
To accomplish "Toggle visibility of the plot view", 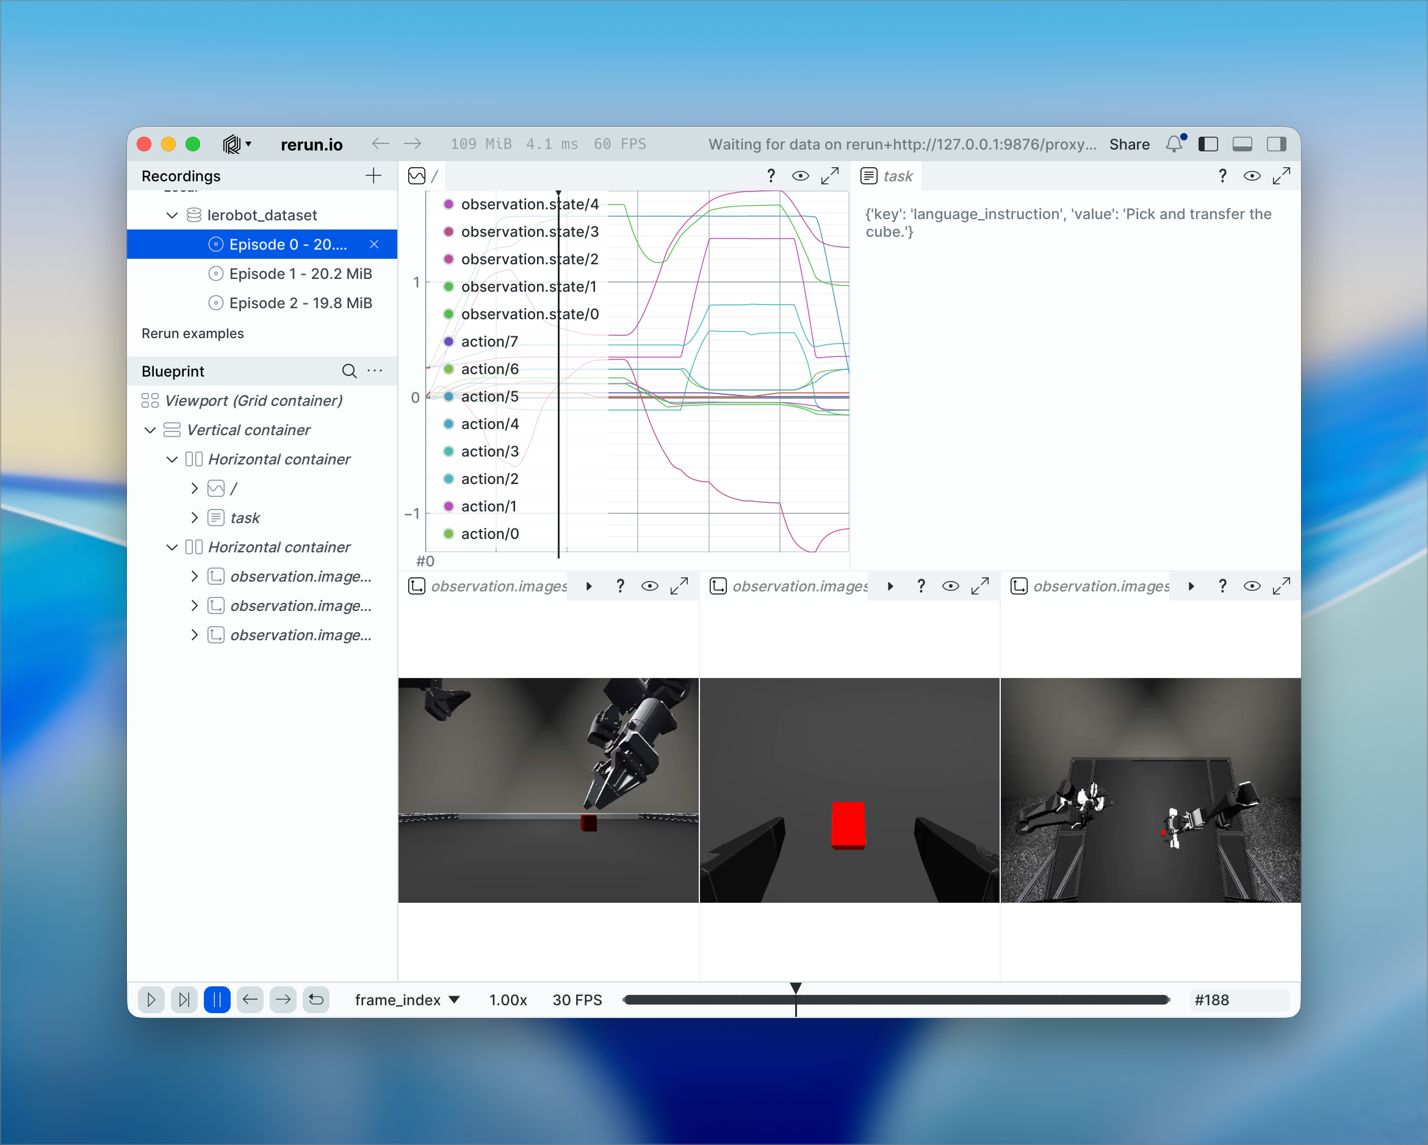I will (800, 176).
